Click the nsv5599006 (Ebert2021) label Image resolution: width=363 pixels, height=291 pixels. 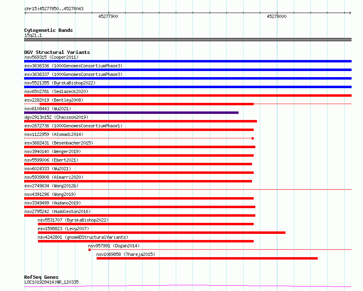click(x=51, y=160)
